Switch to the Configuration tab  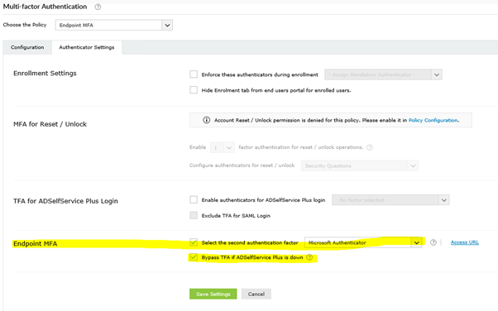click(x=27, y=47)
